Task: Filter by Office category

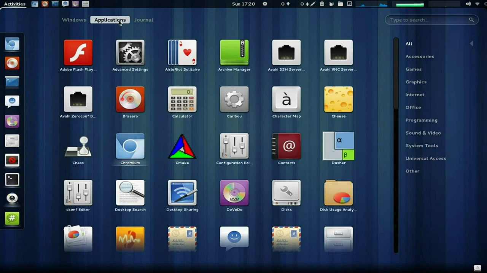Action: pyautogui.click(x=413, y=107)
